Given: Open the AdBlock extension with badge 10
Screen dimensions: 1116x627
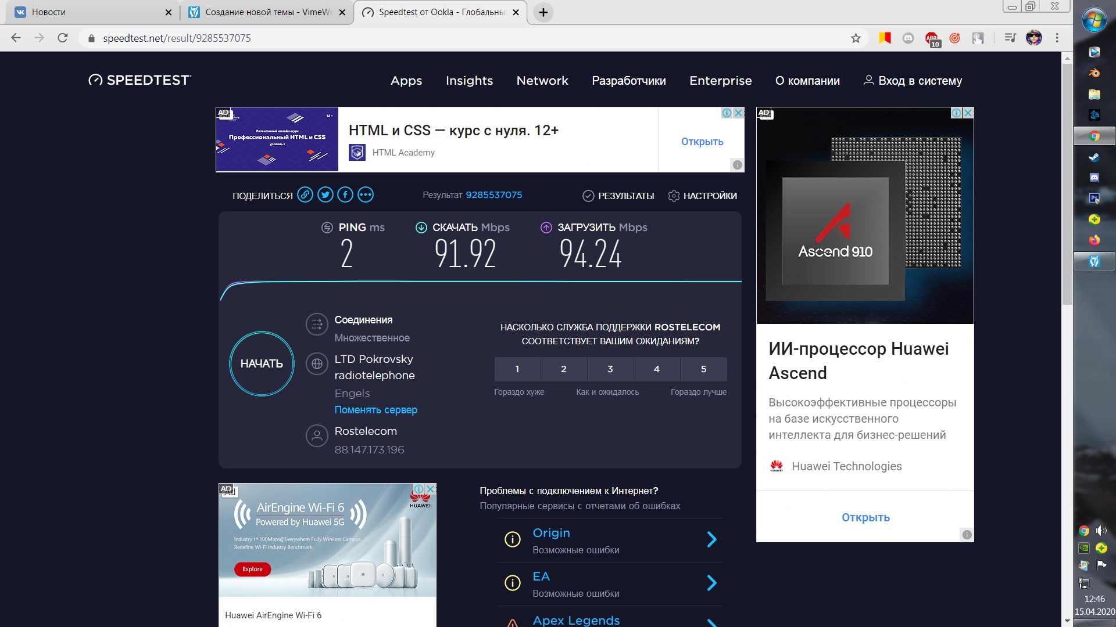Looking at the screenshot, I should coord(932,39).
